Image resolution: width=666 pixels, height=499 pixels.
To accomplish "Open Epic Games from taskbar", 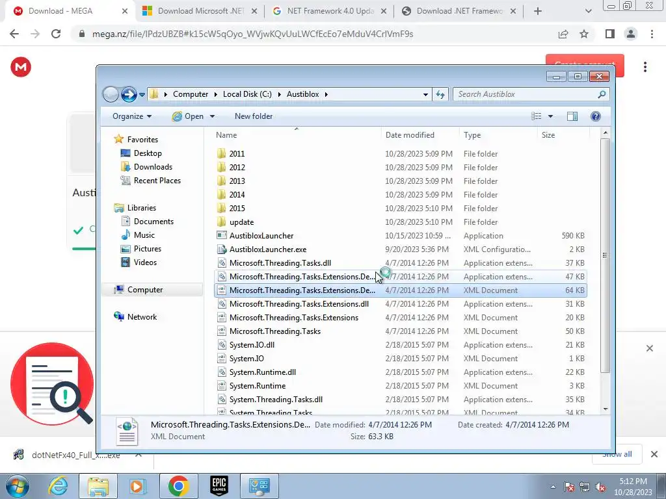I will click(x=219, y=486).
